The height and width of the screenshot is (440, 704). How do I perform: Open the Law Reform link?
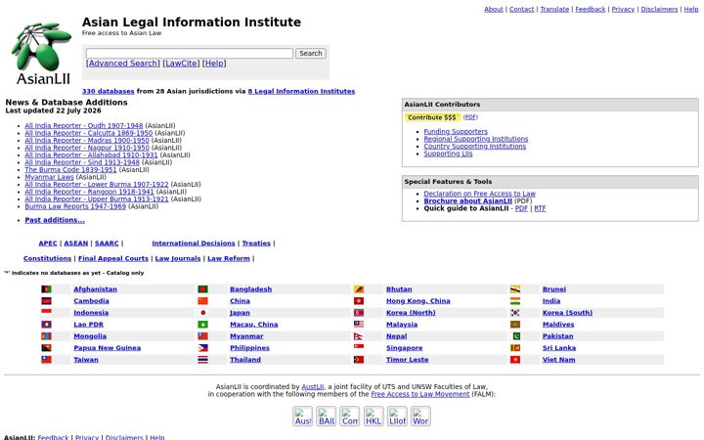(x=229, y=258)
